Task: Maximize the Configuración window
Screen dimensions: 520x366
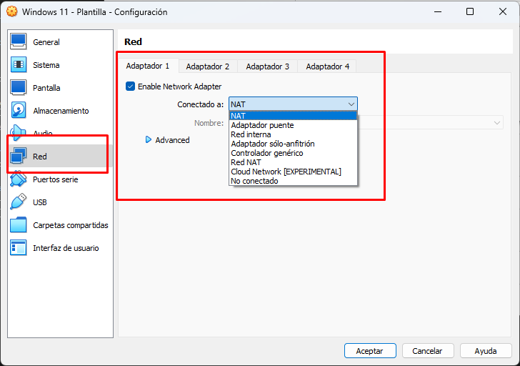Action: tap(470, 11)
